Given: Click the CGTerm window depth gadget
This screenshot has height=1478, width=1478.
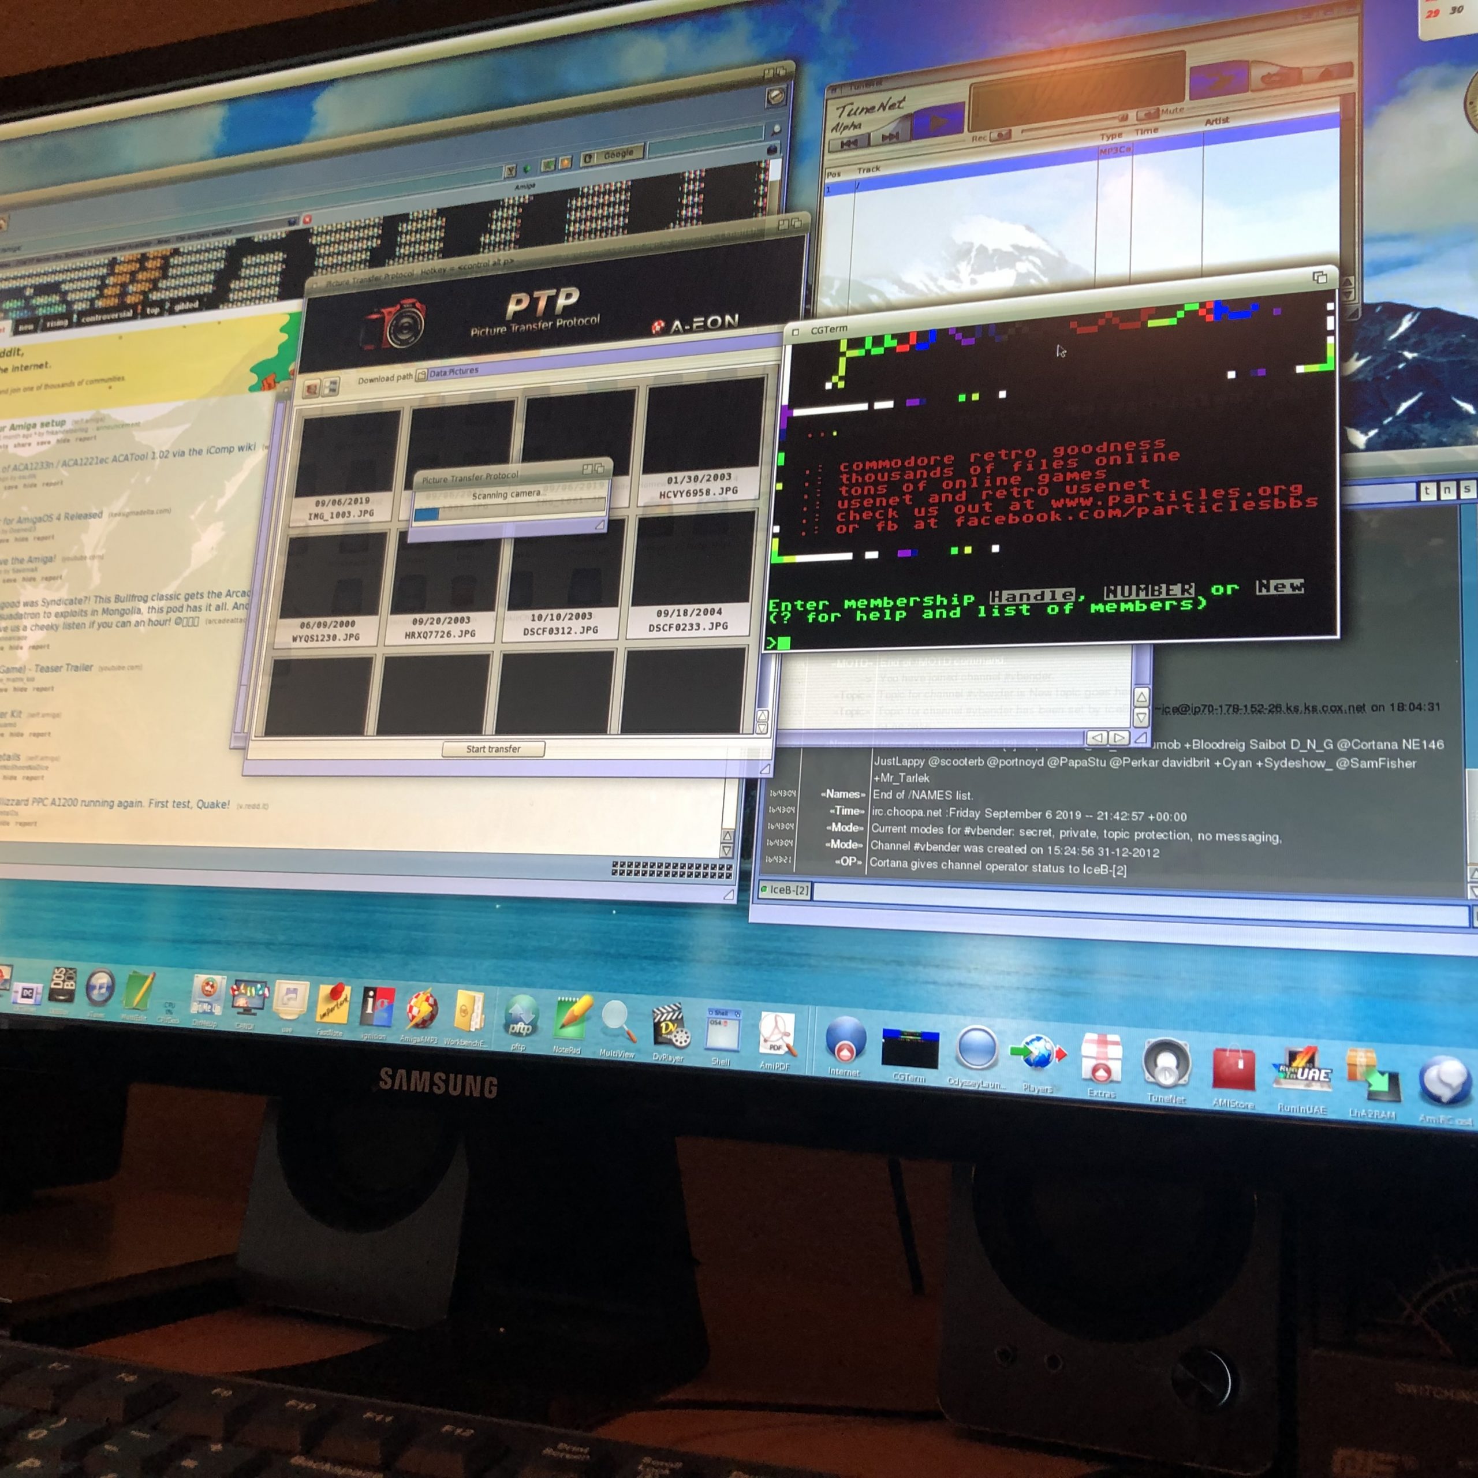Looking at the screenshot, I should (x=1320, y=277).
